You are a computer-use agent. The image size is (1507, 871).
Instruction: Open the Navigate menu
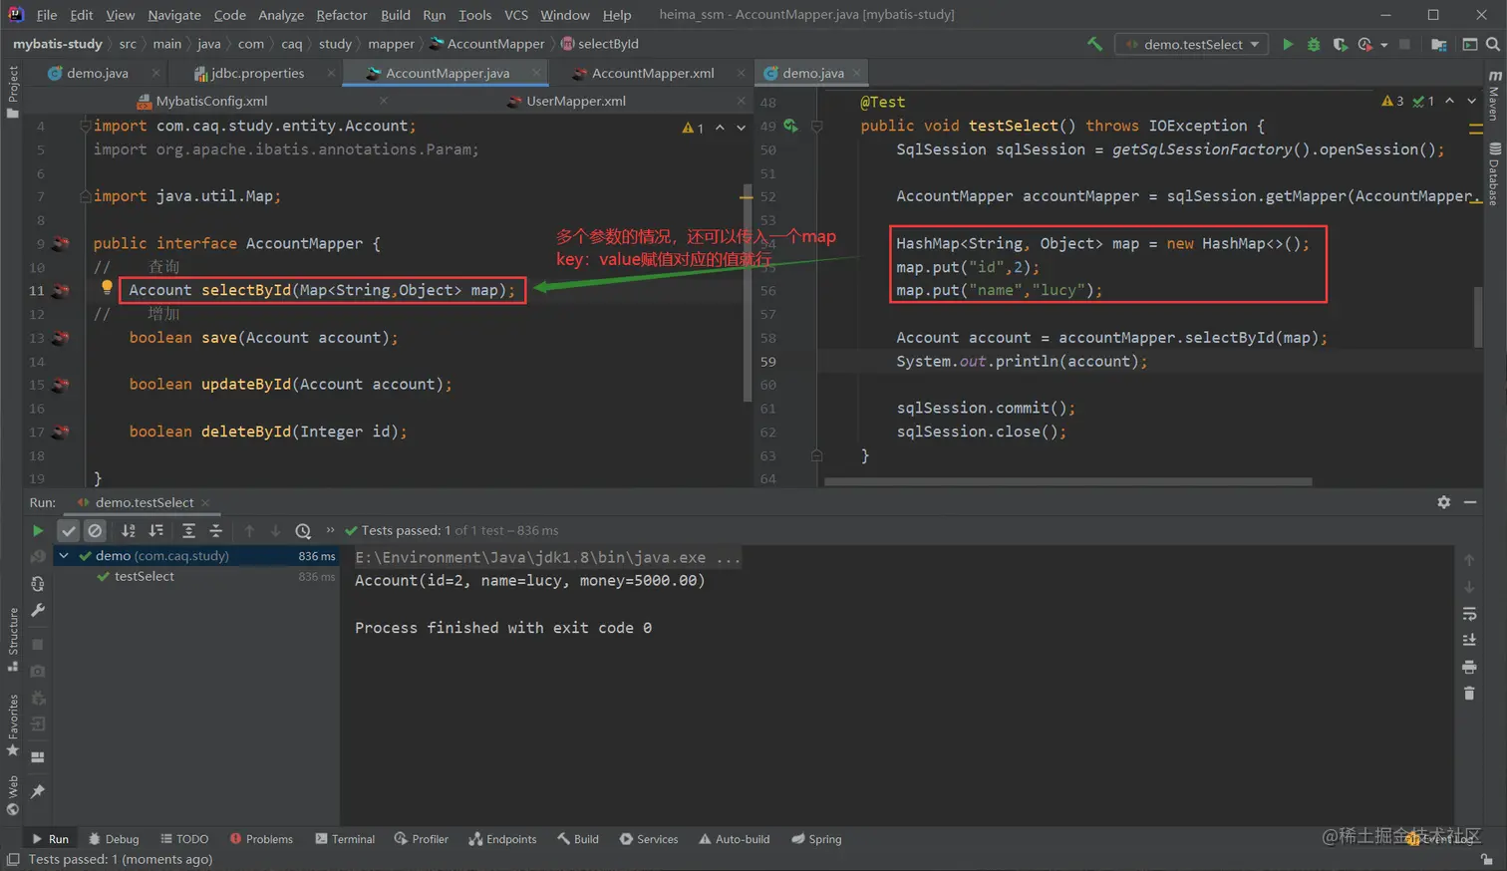tap(174, 15)
